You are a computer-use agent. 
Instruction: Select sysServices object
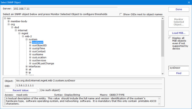coord(39,60)
